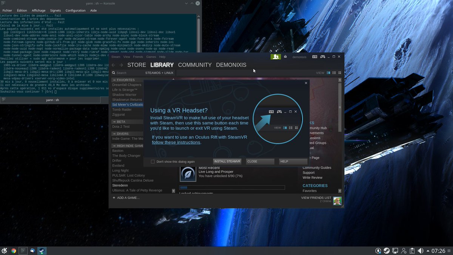The image size is (453, 255).
Task: Click the magnifier icon in library search
Action: 114,73
